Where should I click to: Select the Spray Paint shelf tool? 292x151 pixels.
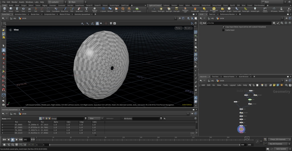coord(79,9)
